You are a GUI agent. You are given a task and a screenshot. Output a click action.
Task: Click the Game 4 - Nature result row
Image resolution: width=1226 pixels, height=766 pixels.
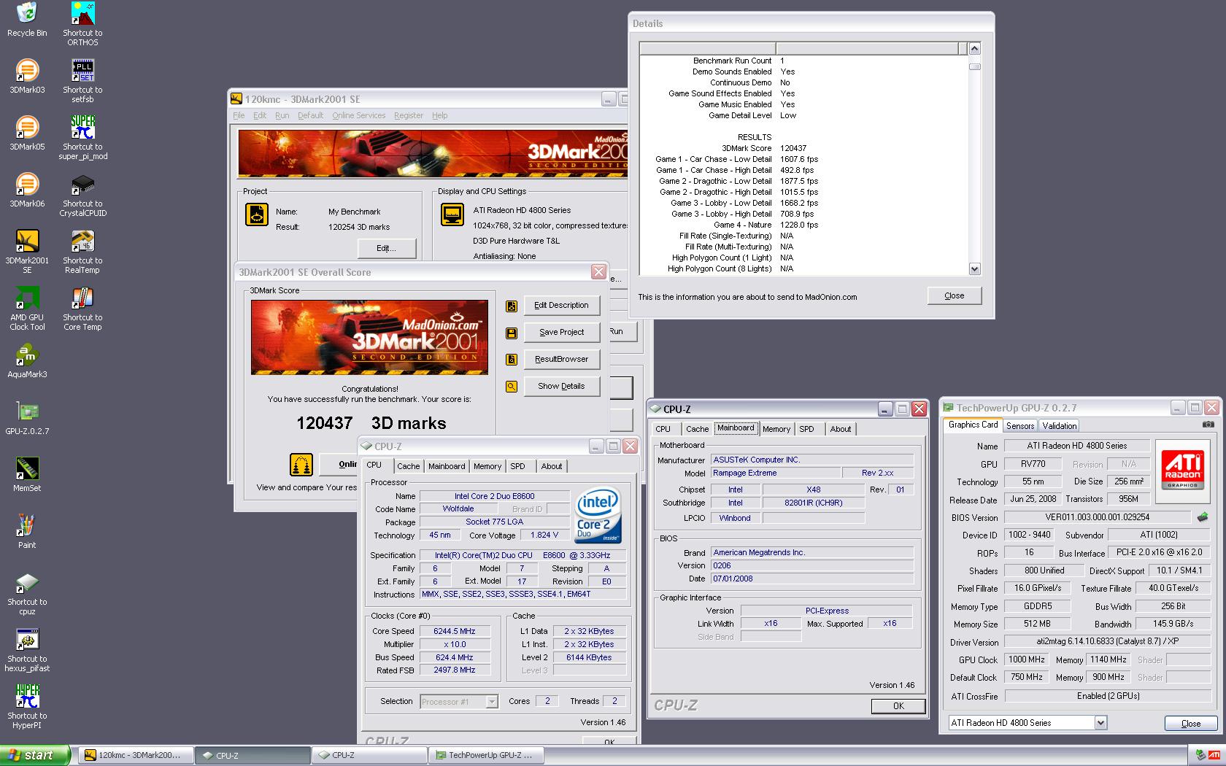pos(803,225)
